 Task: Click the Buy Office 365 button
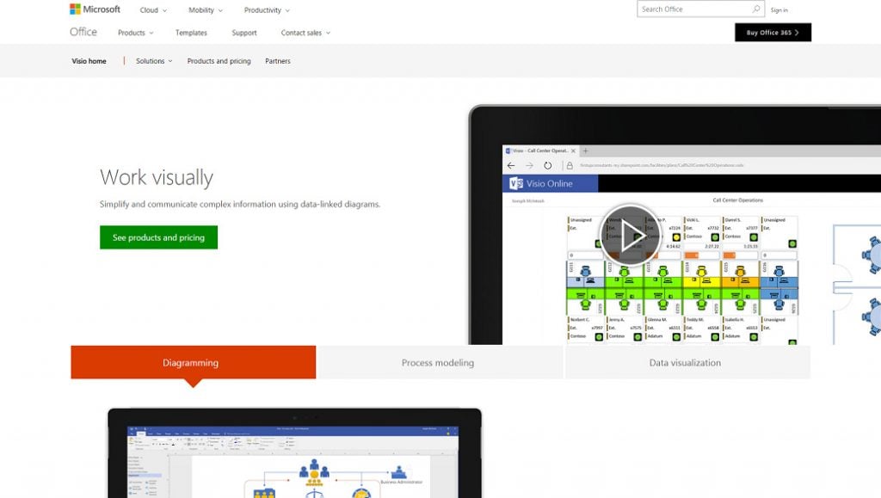pyautogui.click(x=772, y=32)
